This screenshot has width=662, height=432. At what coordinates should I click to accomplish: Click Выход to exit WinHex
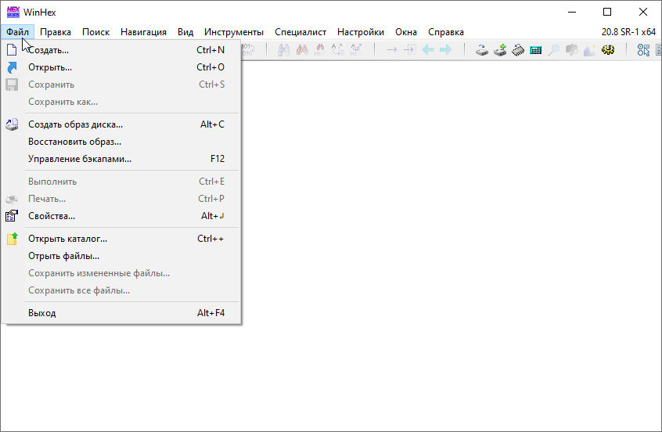(121, 313)
